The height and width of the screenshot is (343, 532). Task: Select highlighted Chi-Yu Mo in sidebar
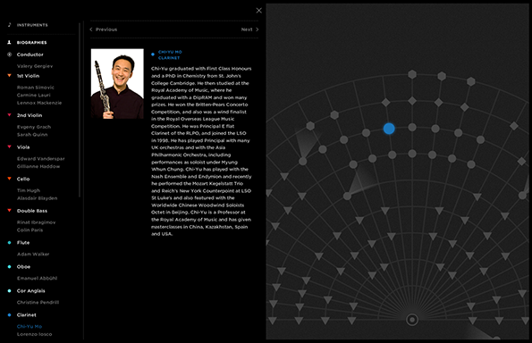[x=30, y=326]
